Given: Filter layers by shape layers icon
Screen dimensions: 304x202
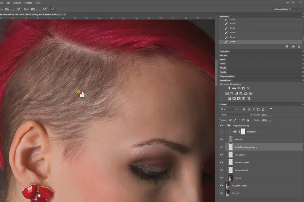Looking at the screenshot, I should pos(258,110).
